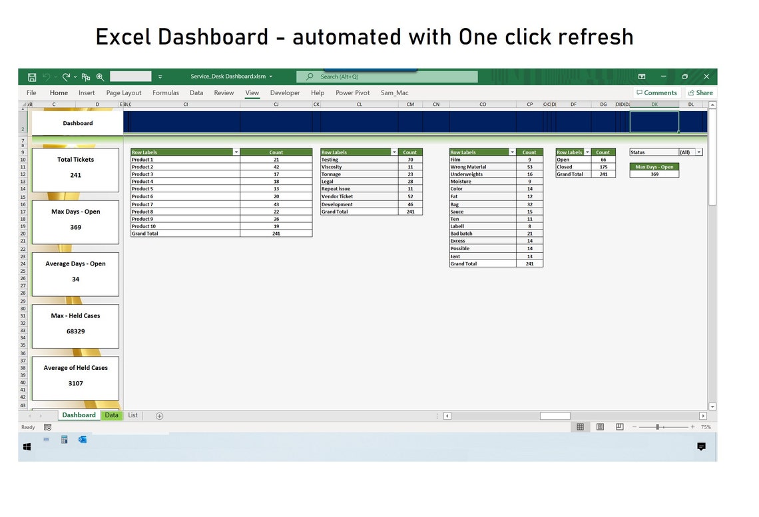This screenshot has height=517, width=759.
Task: Click the Share button
Action: tap(700, 92)
